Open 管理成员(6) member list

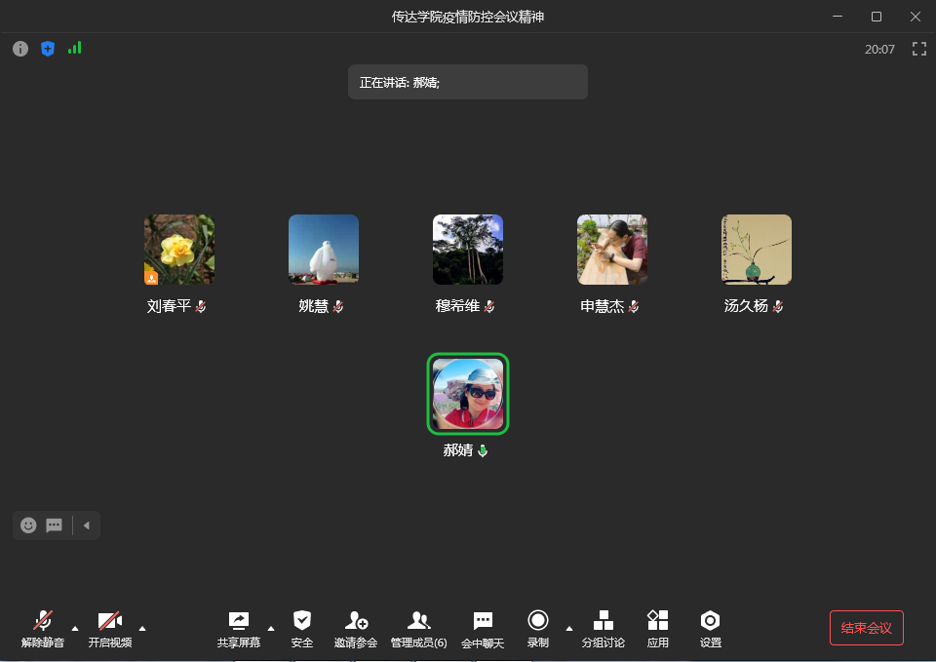coord(419,629)
